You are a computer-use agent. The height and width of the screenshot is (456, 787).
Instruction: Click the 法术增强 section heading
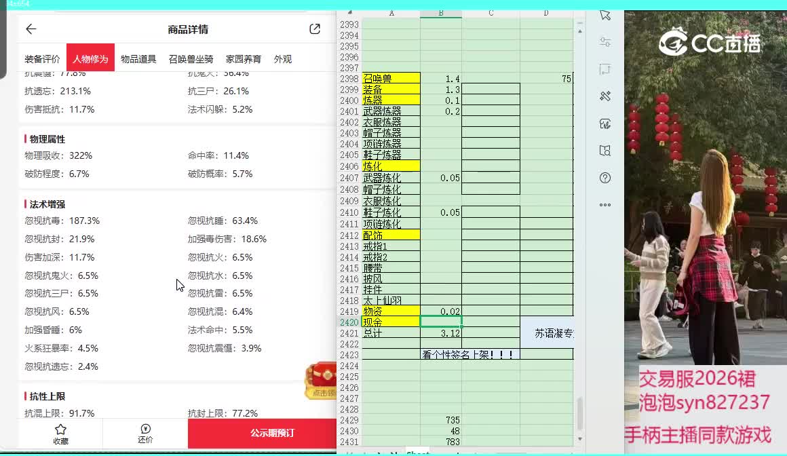[x=47, y=204]
